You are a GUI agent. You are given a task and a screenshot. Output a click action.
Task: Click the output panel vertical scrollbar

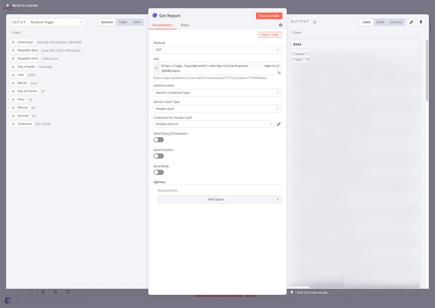pyautogui.click(x=427, y=71)
